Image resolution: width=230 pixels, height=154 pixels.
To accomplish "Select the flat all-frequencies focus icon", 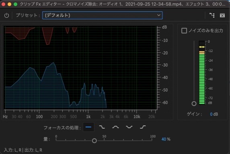I will point(88,127).
